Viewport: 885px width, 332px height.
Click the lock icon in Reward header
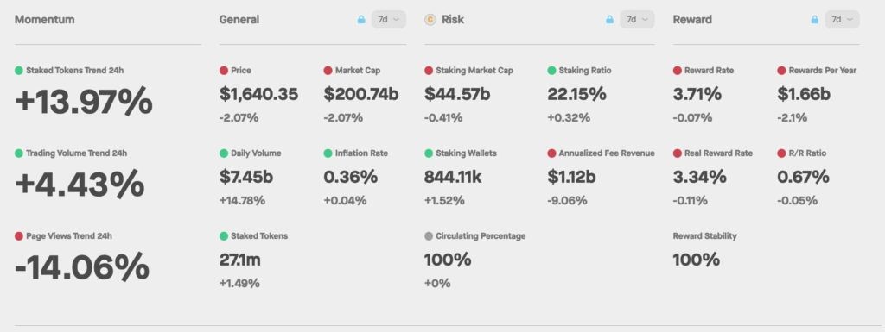[814, 19]
